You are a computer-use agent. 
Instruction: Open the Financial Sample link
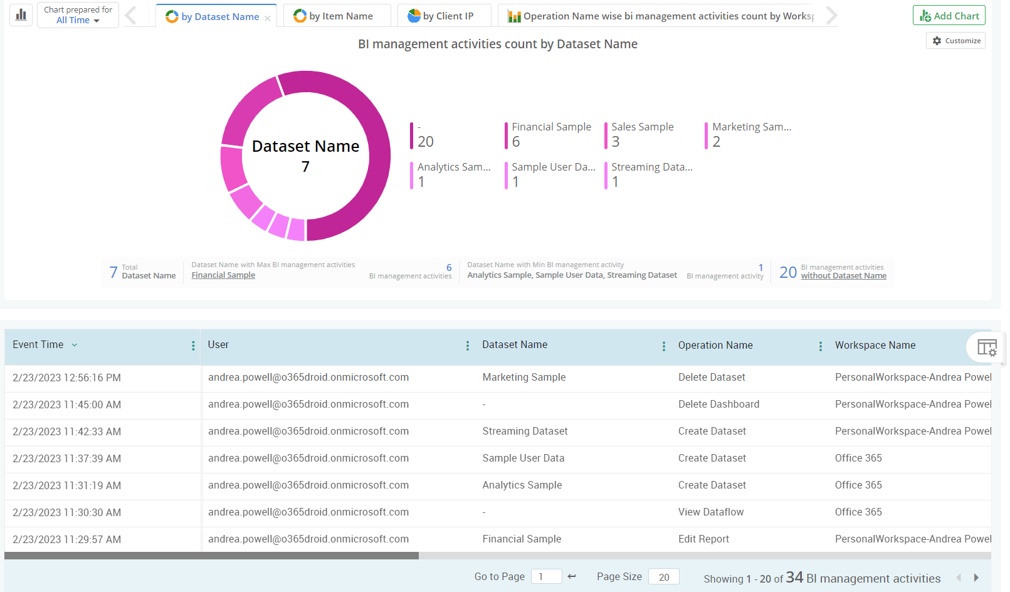[223, 275]
